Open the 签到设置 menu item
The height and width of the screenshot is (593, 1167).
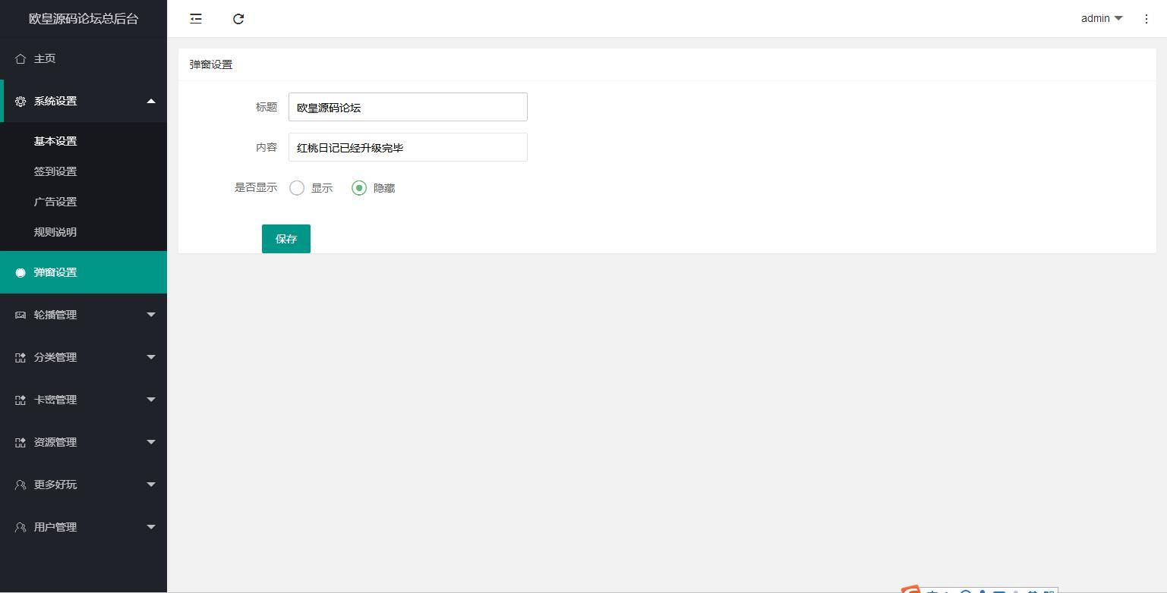(55, 171)
